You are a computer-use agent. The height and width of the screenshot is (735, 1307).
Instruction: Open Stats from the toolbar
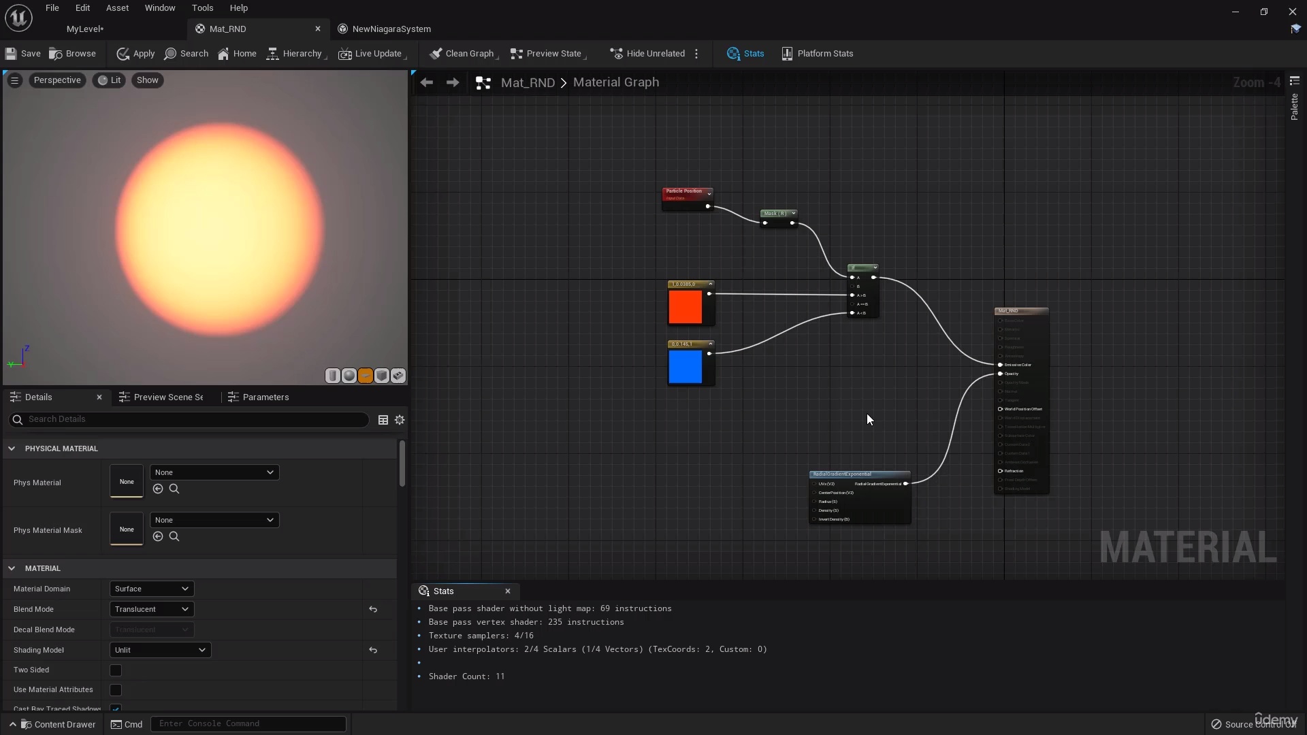click(x=745, y=54)
